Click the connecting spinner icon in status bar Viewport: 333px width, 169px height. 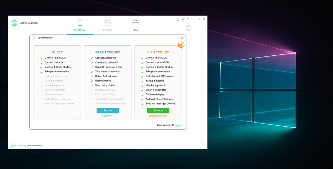point(12,146)
